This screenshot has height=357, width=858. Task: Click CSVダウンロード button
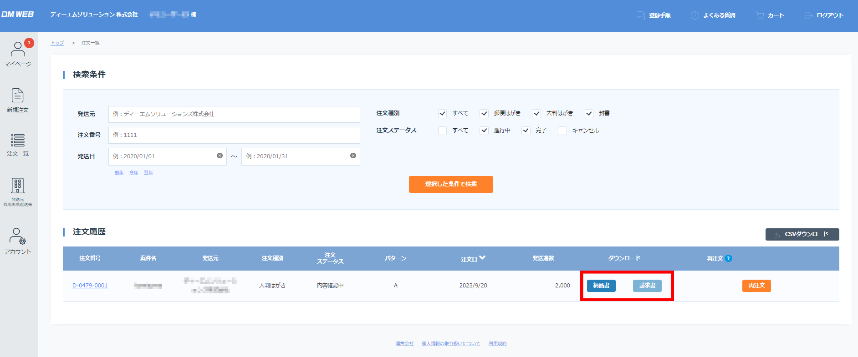click(x=802, y=234)
